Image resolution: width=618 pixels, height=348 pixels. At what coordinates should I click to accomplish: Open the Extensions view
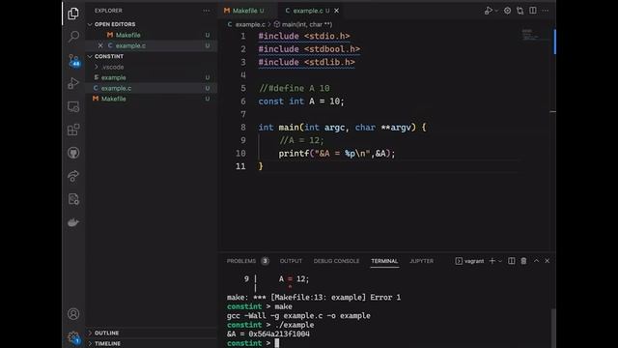[73, 130]
